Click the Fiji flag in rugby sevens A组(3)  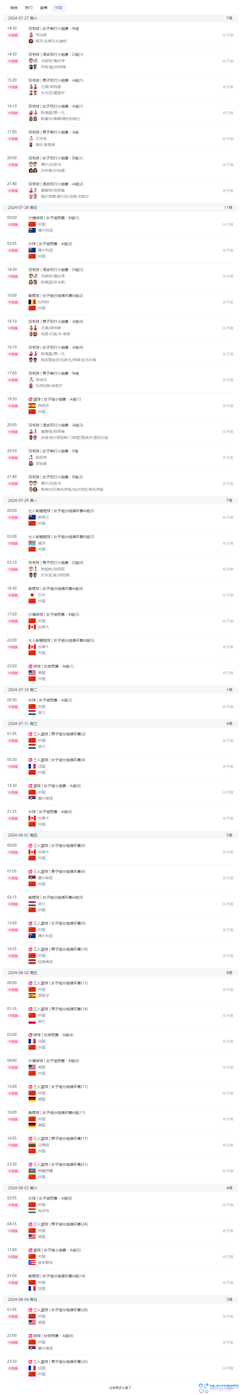click(x=32, y=543)
